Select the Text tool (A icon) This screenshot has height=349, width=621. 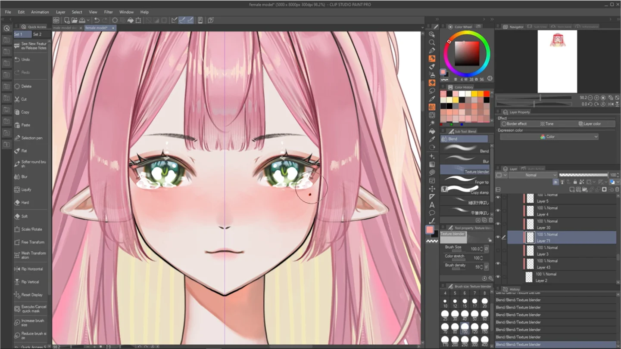point(432,205)
